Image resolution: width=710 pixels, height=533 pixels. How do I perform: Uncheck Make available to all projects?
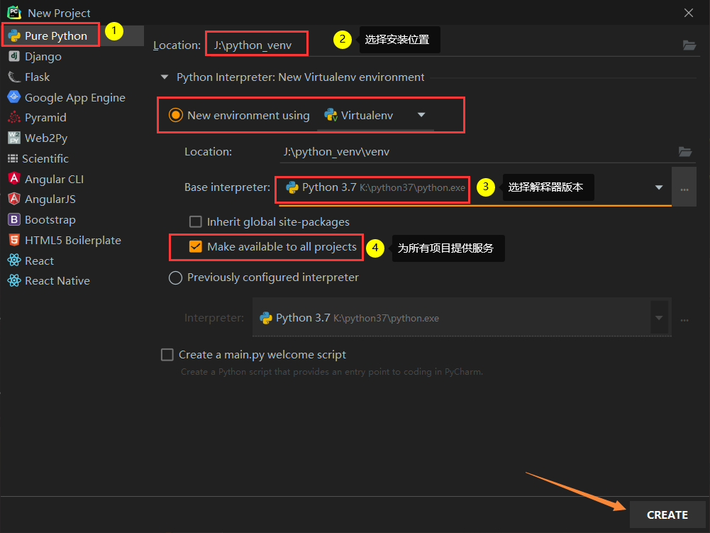(196, 246)
